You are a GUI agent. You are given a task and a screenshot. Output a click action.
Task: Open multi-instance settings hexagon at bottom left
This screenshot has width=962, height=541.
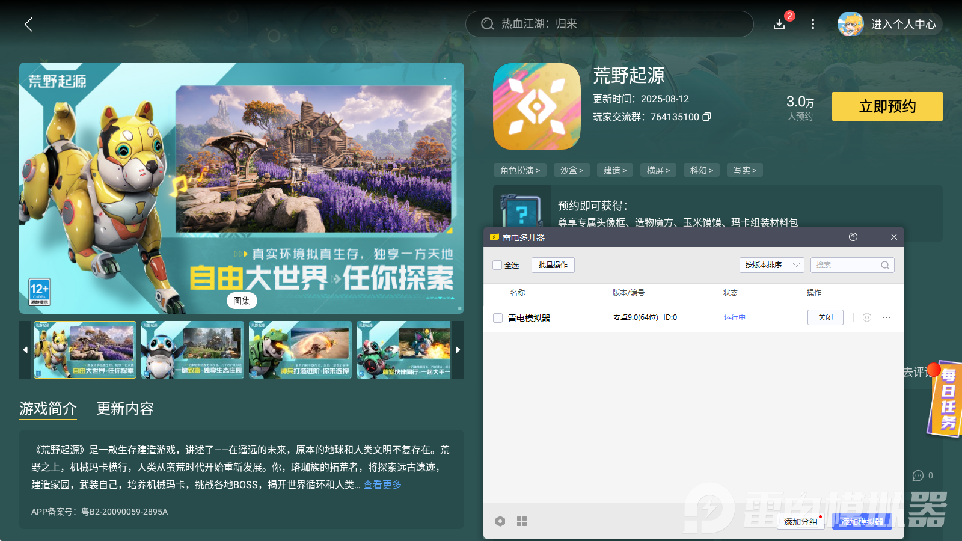[500, 521]
